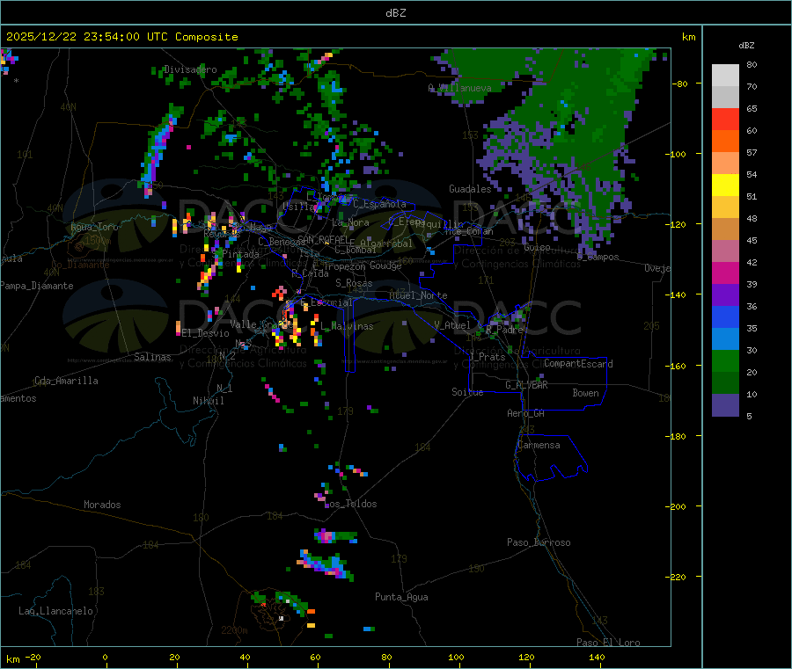Click the yellow 51-54 dBZ legend swatch
Image resolution: width=792 pixels, height=669 pixels.
[725, 185]
